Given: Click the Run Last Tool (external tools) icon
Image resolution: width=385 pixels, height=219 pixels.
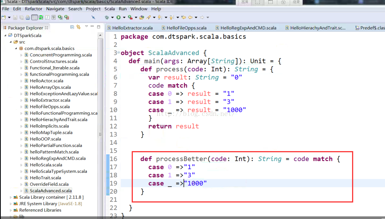Looking at the screenshot, I should [x=130, y=18].
